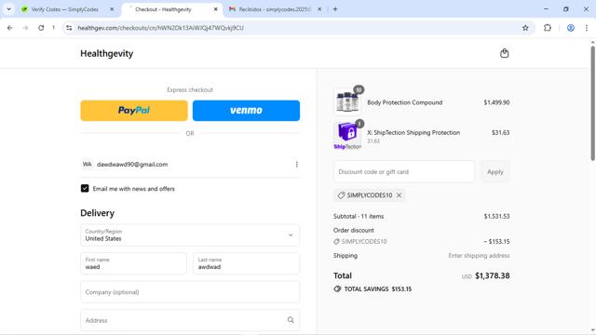This screenshot has height=335, width=596.
Task: Click the SIMPLYCODES10 applied tag icon
Action: (341, 195)
